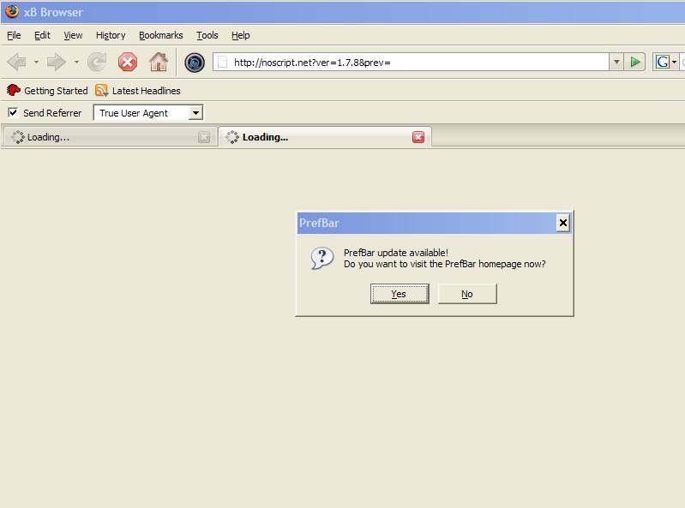
Task: Click the xB Browser title bar logo
Action: coord(12,11)
